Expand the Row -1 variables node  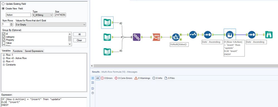[x=4, y=55]
